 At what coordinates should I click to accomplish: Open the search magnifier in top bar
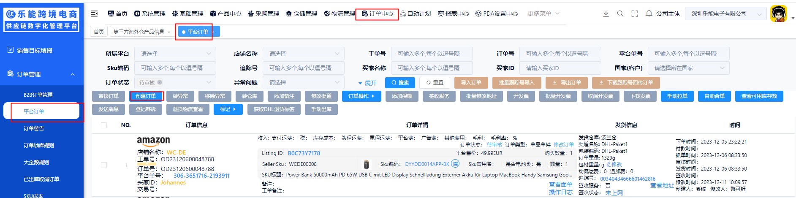pos(620,14)
